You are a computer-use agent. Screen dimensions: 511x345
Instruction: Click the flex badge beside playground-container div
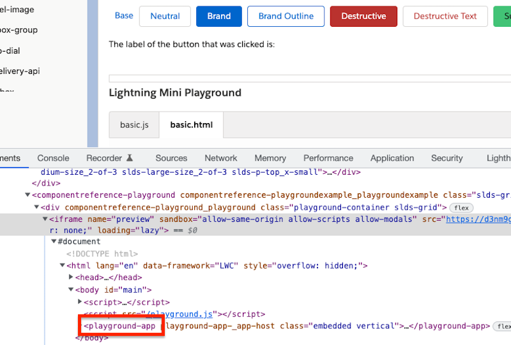(x=461, y=207)
